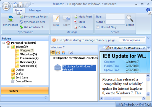Click scroll right arrow in reading pane

(x=144, y=98)
